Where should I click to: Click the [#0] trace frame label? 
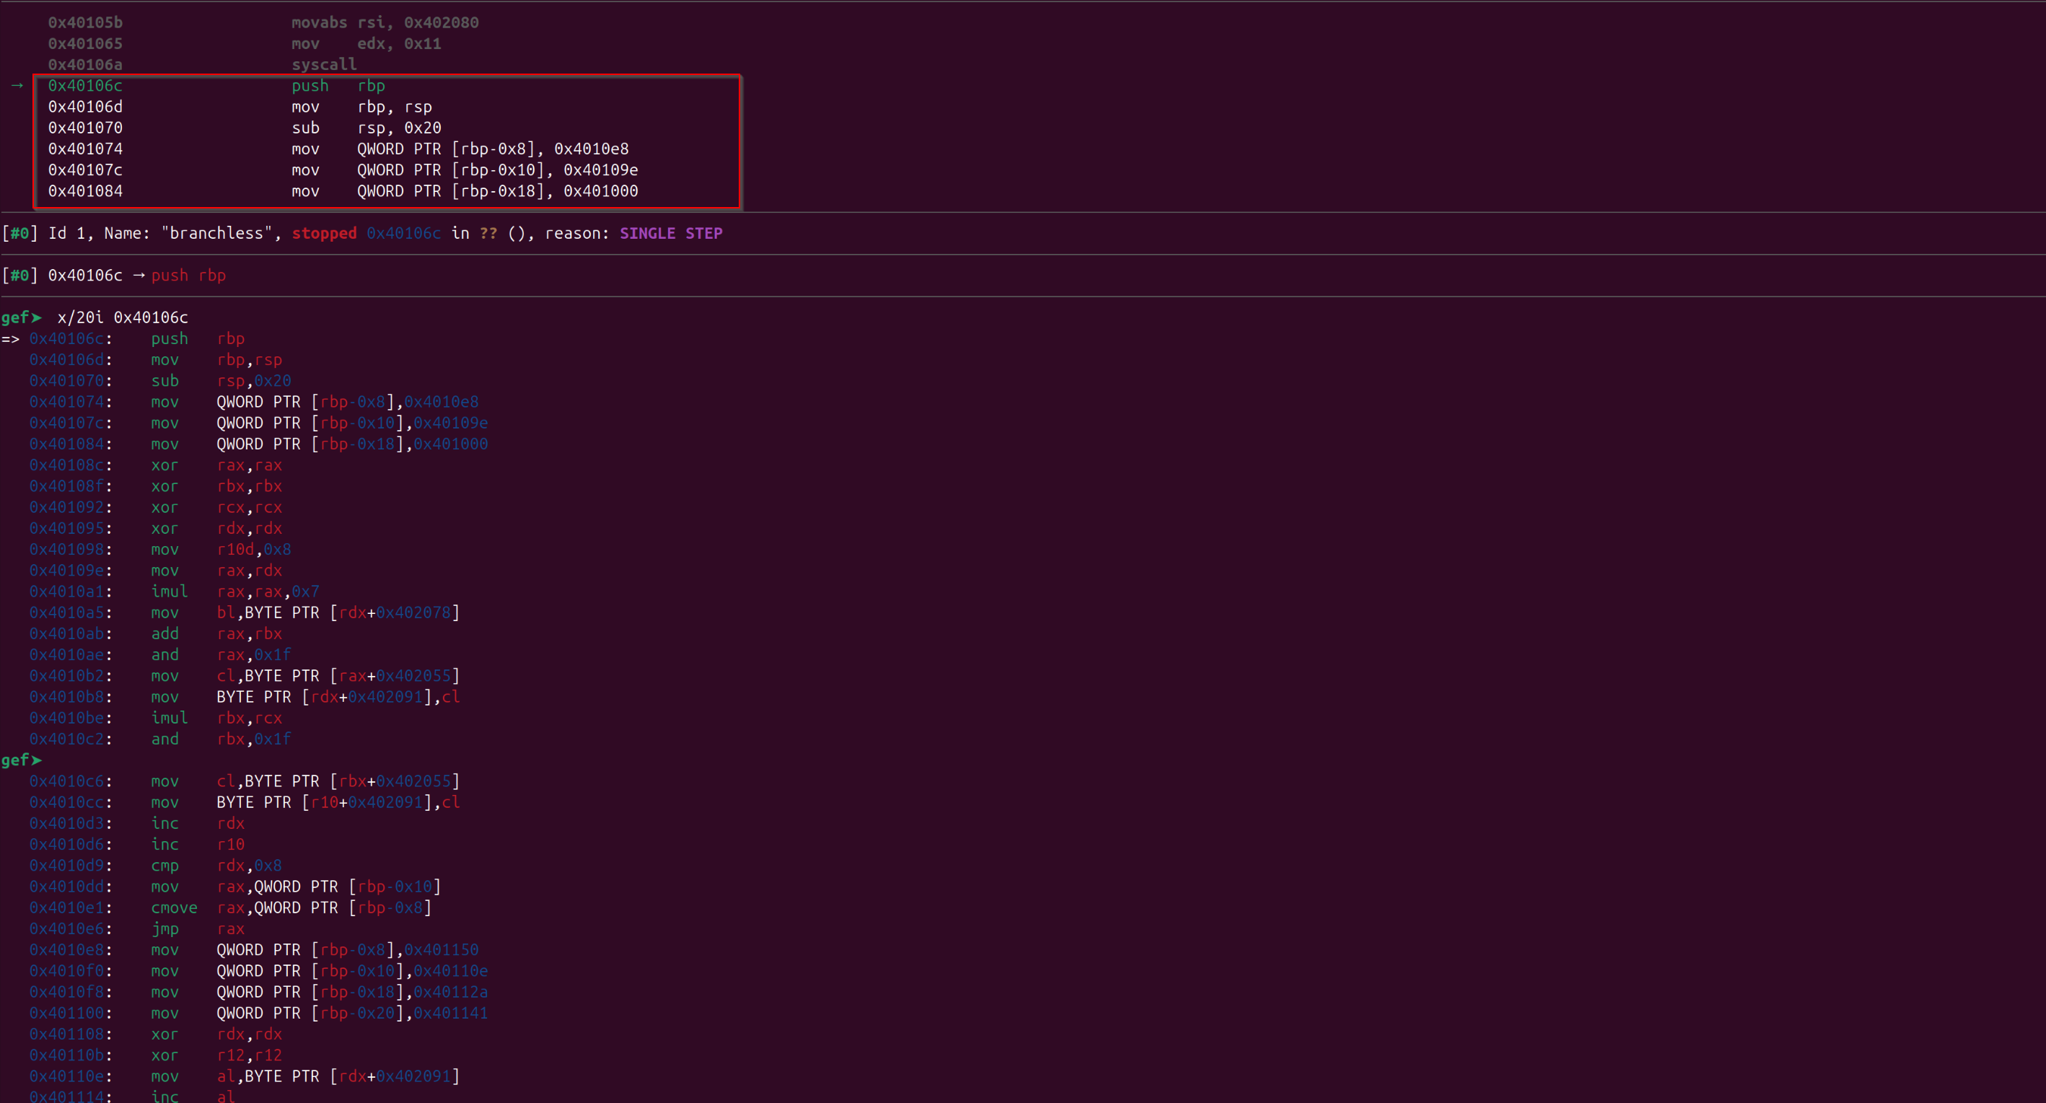pos(20,276)
